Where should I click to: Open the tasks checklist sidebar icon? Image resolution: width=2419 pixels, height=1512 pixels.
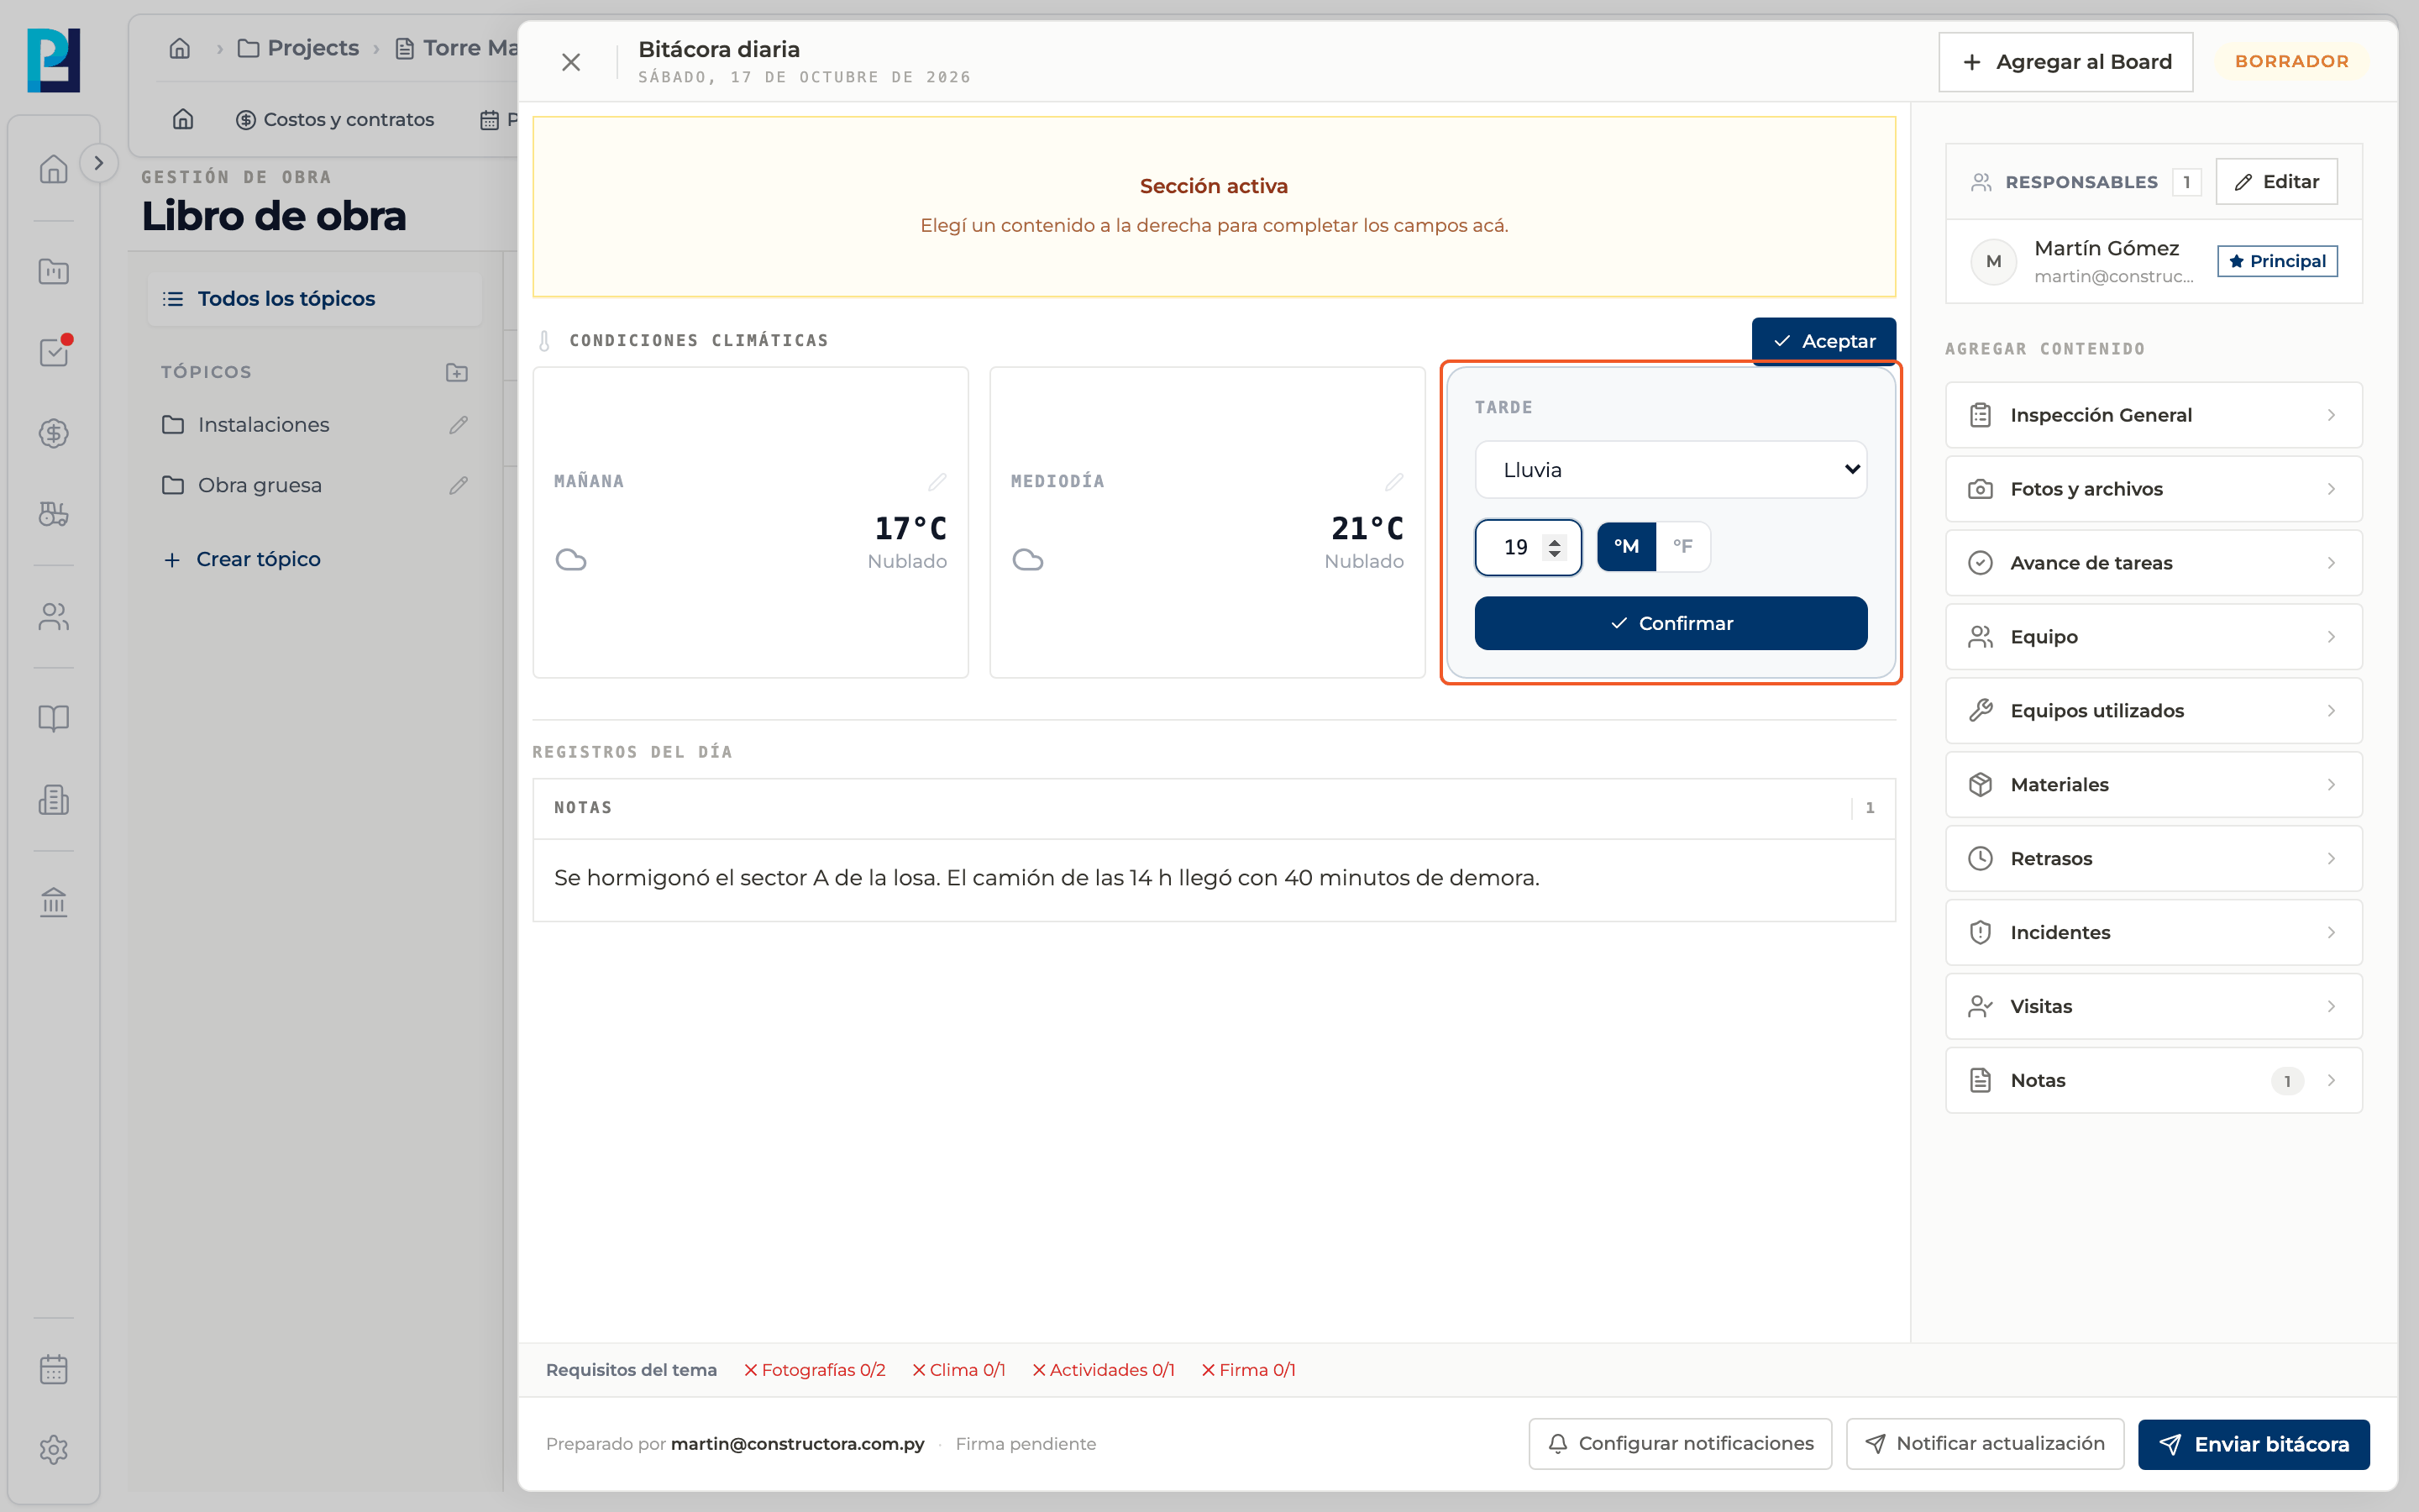pos(54,352)
